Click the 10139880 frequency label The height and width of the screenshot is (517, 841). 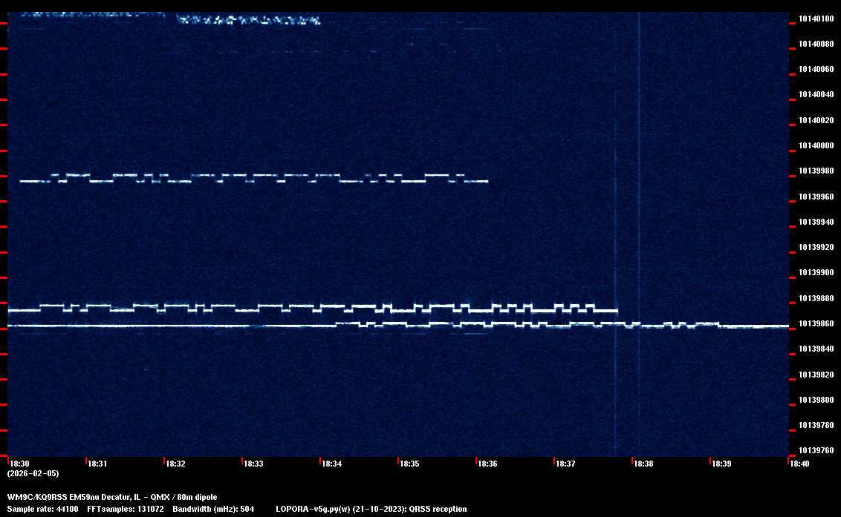pyautogui.click(x=815, y=298)
